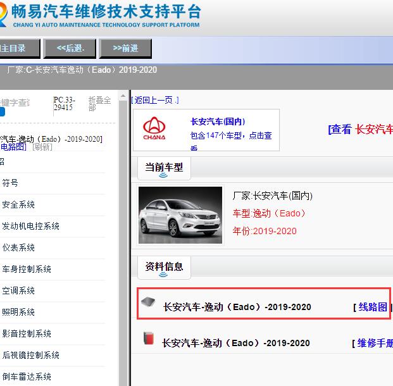Viewport: 393px width, 386px height.
Task: Open the 后视镜控制系统 tree item
Action: pyautogui.click(x=30, y=355)
